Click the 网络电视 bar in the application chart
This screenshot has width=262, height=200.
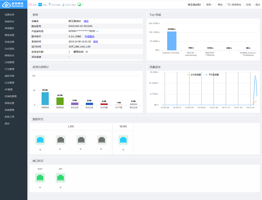[x=45, y=99]
